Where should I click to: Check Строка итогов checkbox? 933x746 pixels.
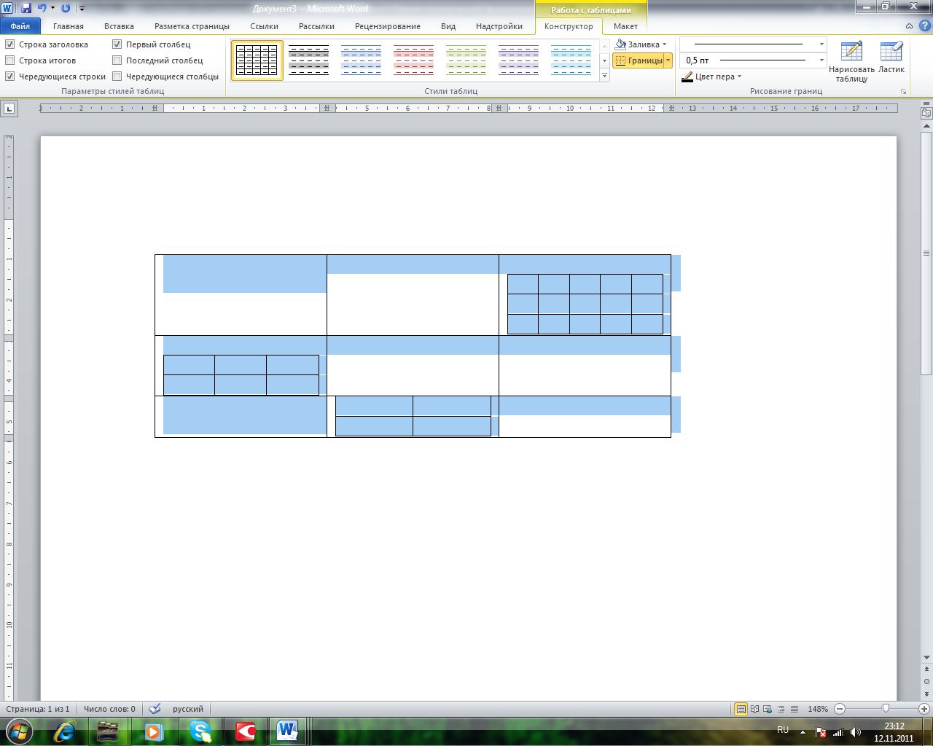click(x=9, y=60)
